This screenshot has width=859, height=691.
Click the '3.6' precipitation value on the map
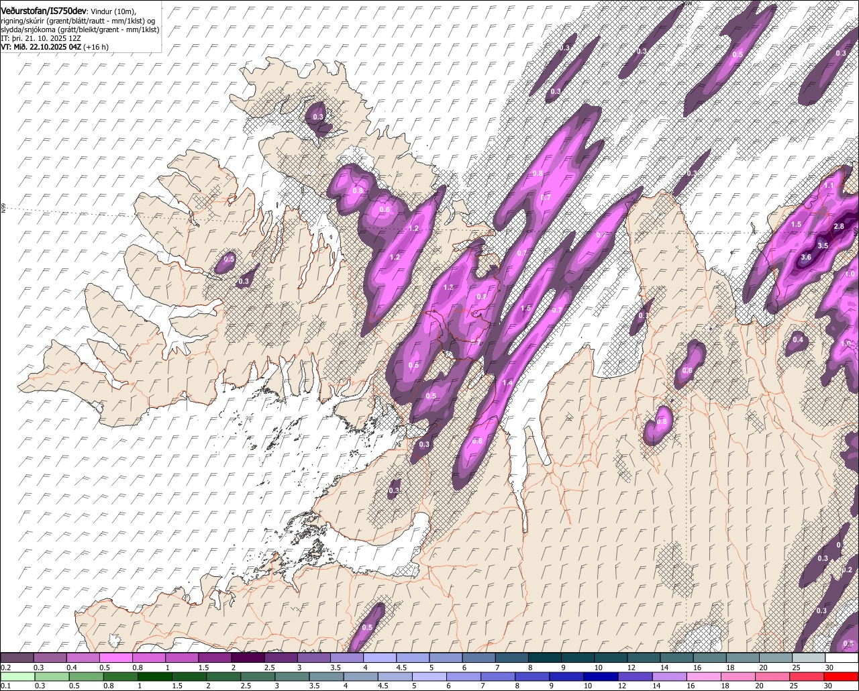(807, 258)
